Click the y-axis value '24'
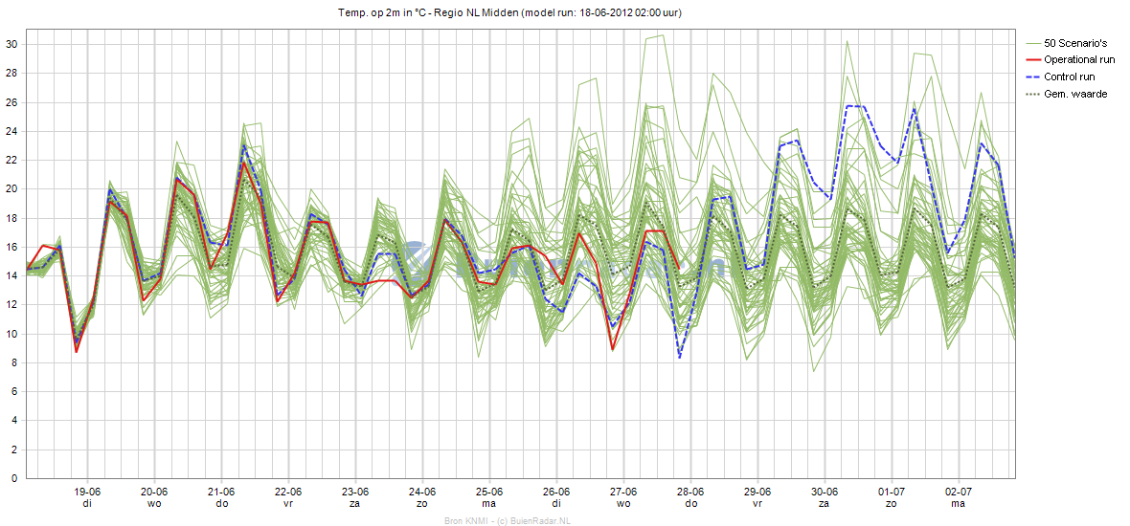Viewport: 1130px width, 526px height. point(11,131)
